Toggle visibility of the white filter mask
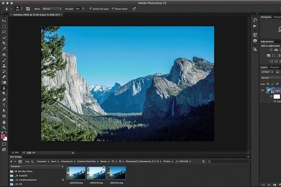 (271, 96)
